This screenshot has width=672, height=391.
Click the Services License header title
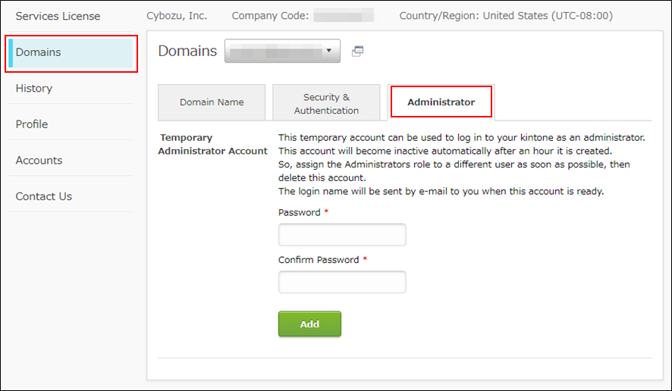tap(58, 16)
